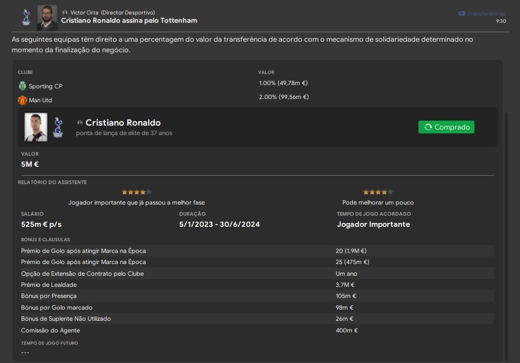The height and width of the screenshot is (363, 520).
Task: Click the 9:30 message time
Action: [x=501, y=21]
